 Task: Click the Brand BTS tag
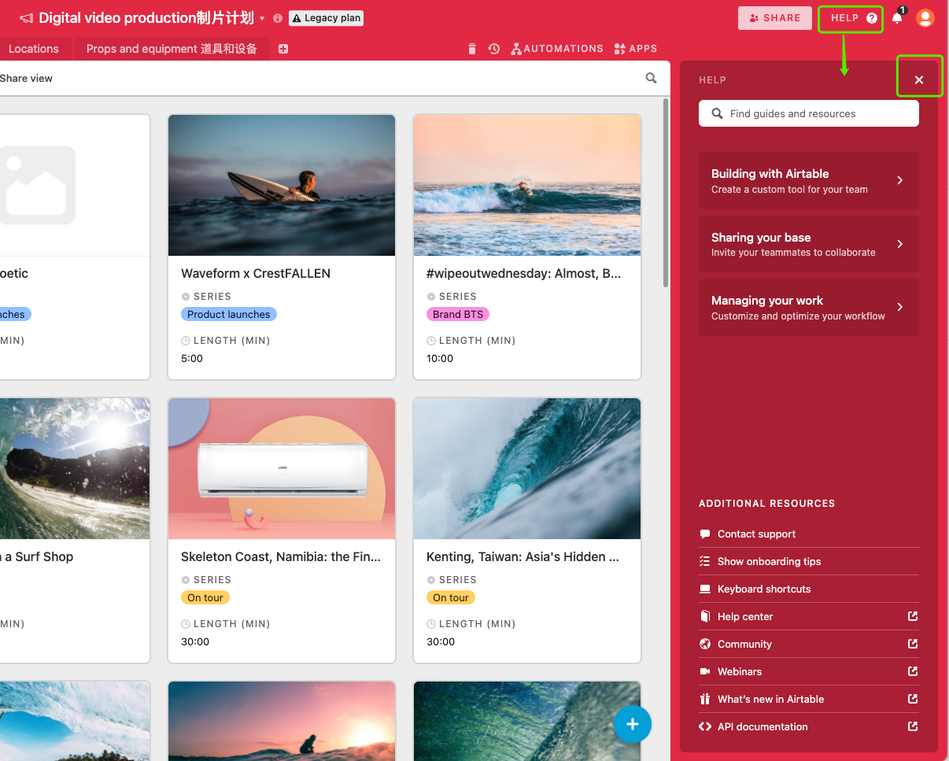tap(458, 314)
